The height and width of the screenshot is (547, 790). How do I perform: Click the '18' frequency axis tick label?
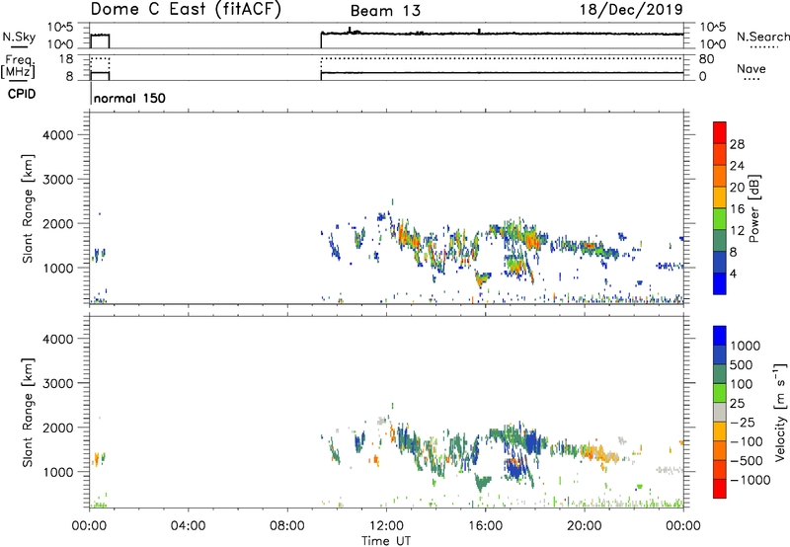66,59
